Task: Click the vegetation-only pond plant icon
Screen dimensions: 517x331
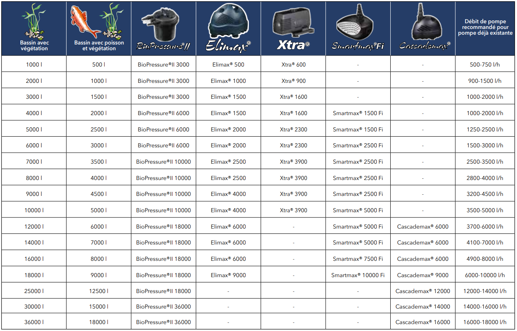Action: click(x=34, y=21)
